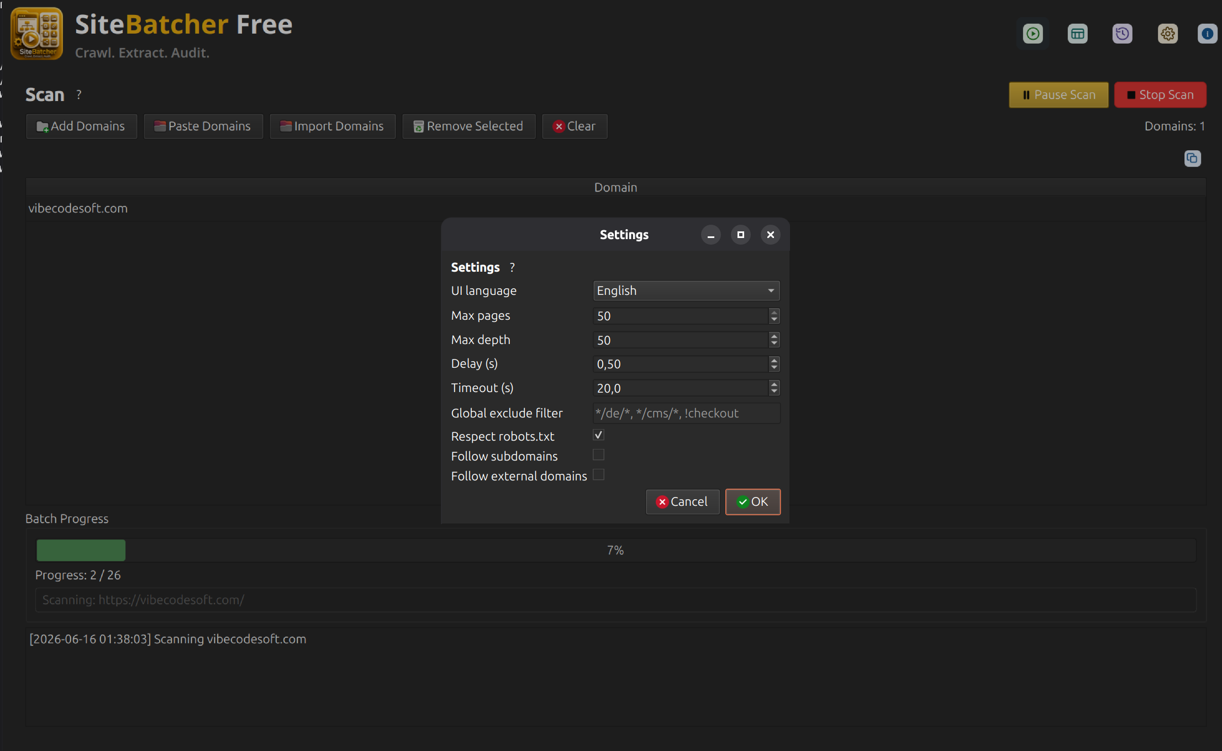Import Domains from file
This screenshot has height=751, width=1222.
pos(332,126)
